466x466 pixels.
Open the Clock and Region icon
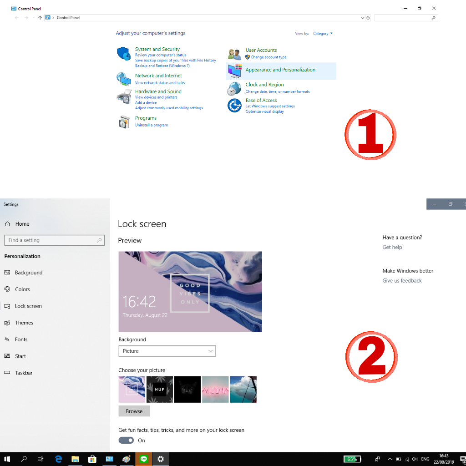pos(234,88)
